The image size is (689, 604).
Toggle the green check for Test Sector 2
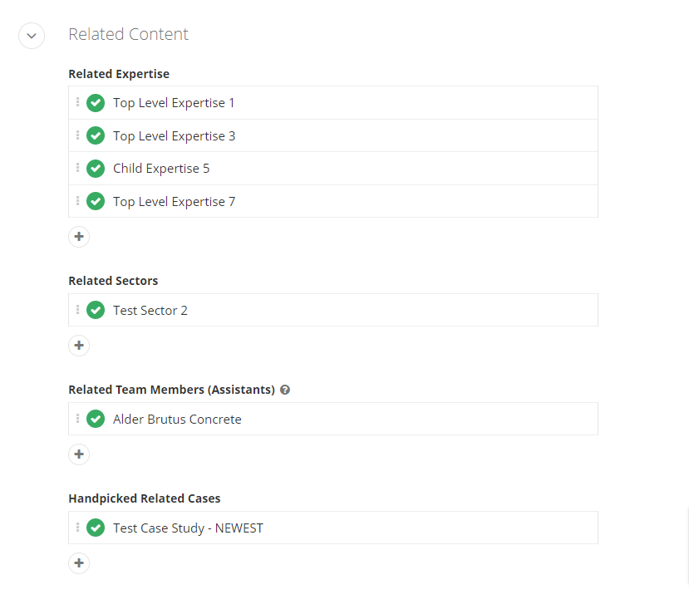point(96,310)
